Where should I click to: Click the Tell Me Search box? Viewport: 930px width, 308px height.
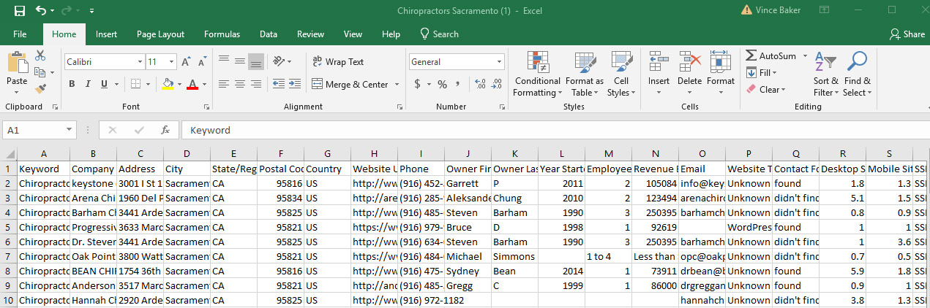point(439,34)
